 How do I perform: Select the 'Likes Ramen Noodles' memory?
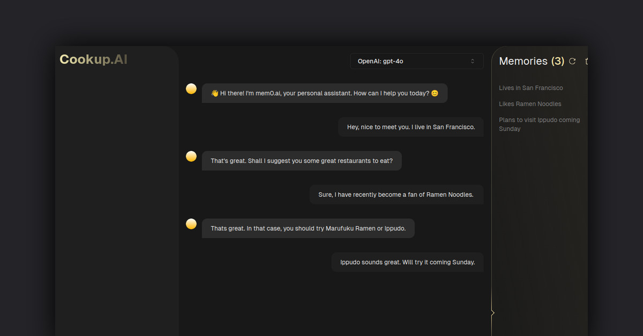click(x=530, y=104)
